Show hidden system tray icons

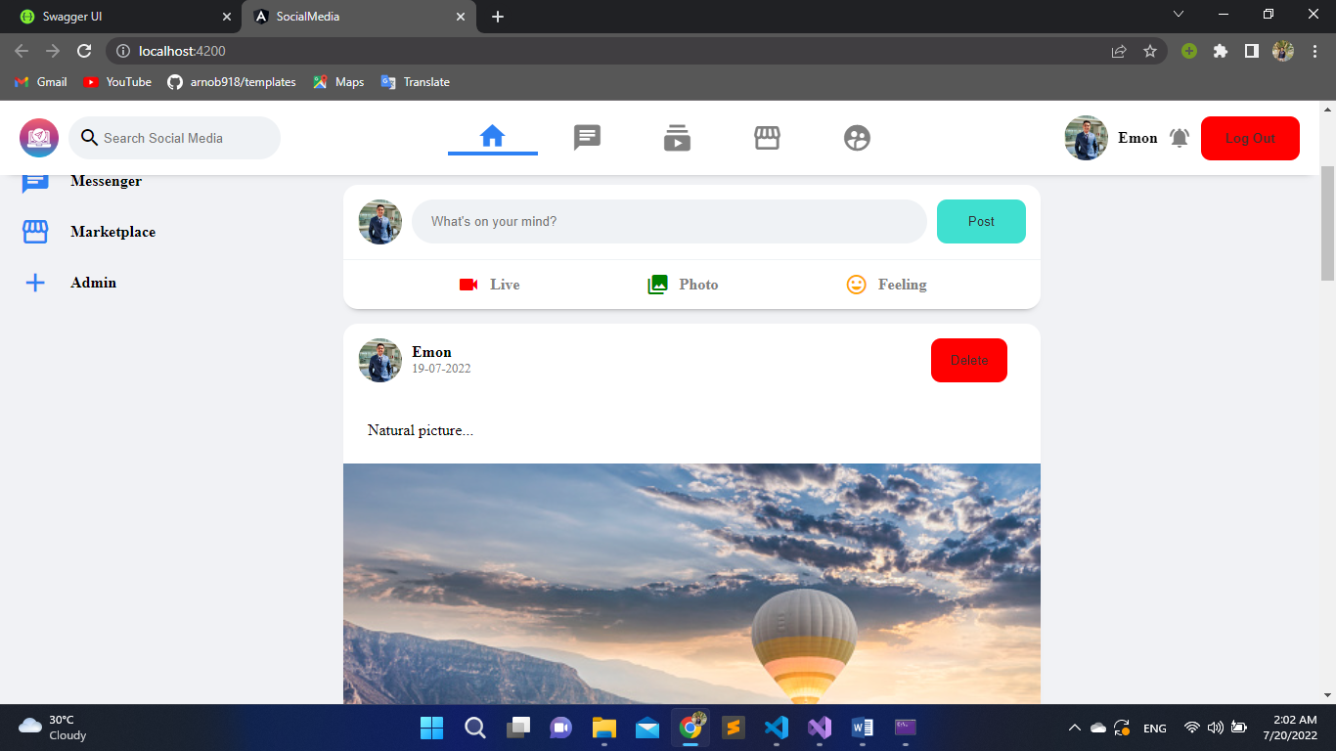pos(1074,728)
